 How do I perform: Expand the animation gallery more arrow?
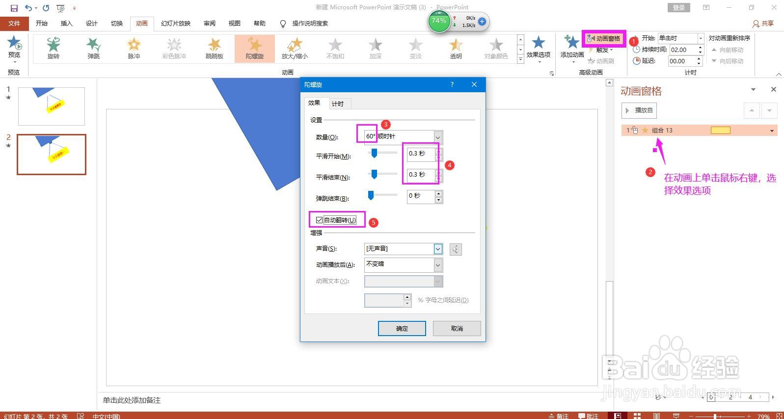coord(520,59)
